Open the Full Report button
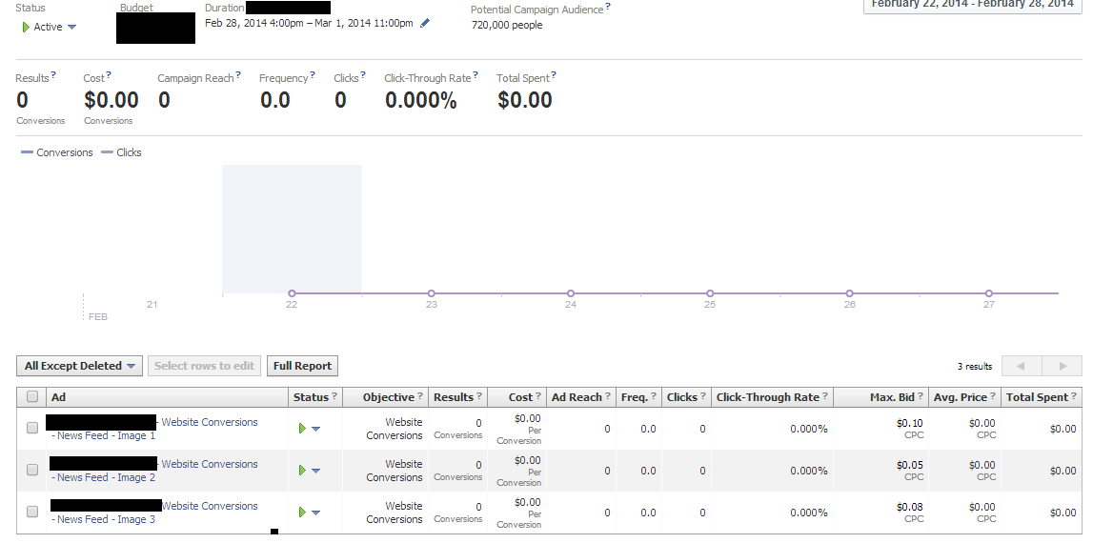Image resolution: width=1093 pixels, height=543 pixels. pyautogui.click(x=302, y=366)
